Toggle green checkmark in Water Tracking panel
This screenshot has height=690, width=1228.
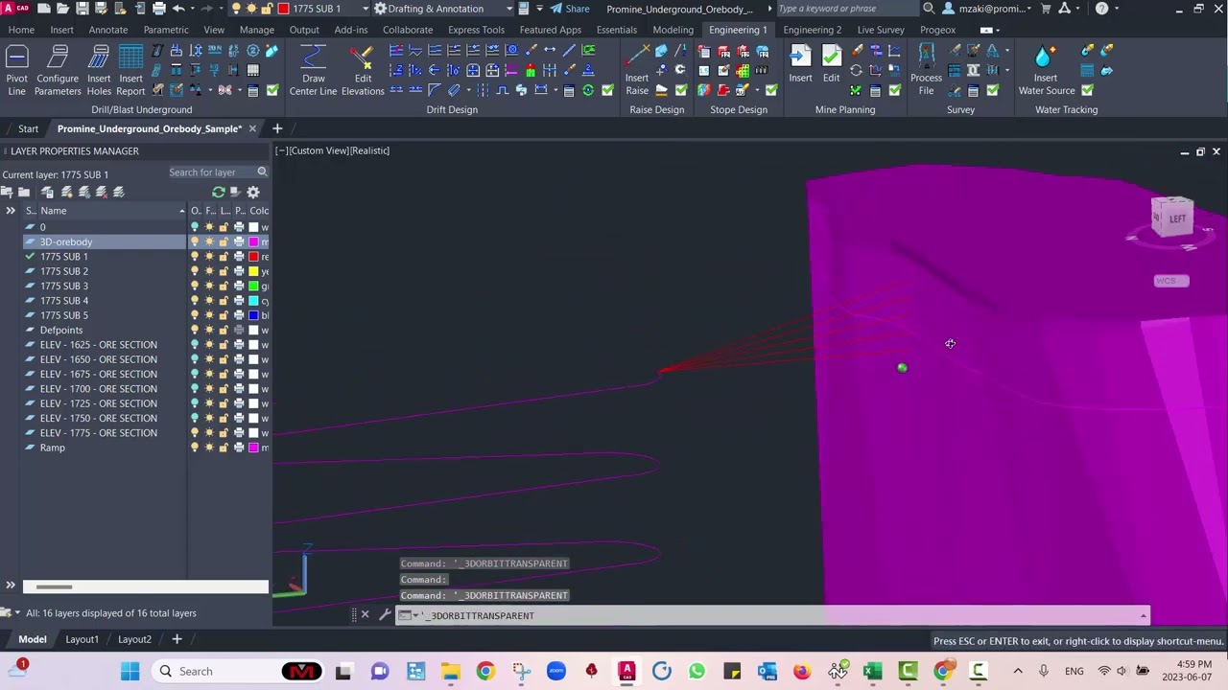tap(1087, 90)
